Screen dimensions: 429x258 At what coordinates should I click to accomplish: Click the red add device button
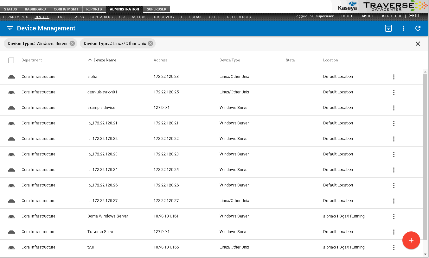[411, 240]
